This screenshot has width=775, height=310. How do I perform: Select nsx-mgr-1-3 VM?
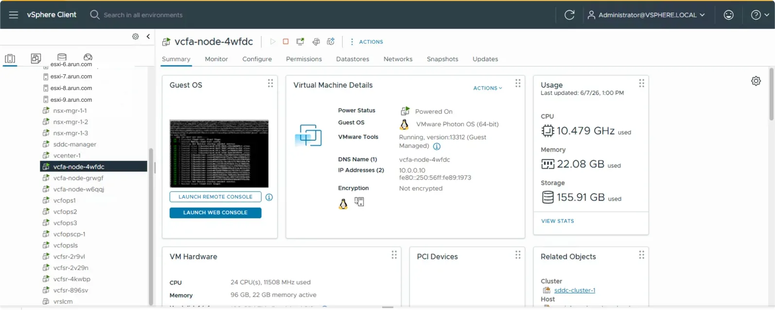click(70, 133)
